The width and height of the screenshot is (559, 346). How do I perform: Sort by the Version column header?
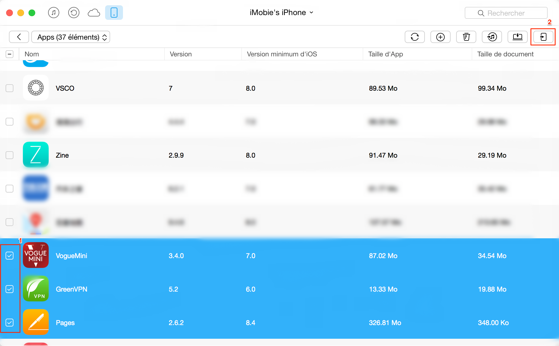(x=181, y=54)
